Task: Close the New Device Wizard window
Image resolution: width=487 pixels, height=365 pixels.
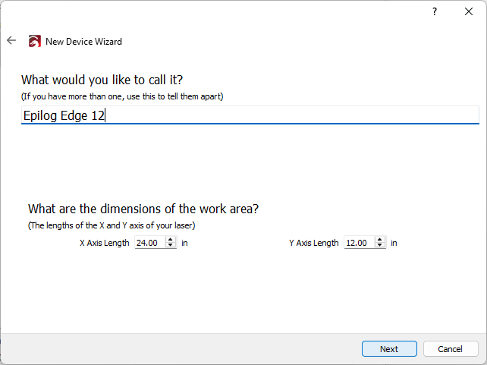Action: pyautogui.click(x=469, y=11)
